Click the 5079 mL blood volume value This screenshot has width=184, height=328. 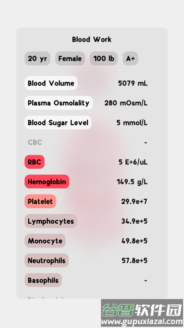[133, 83]
